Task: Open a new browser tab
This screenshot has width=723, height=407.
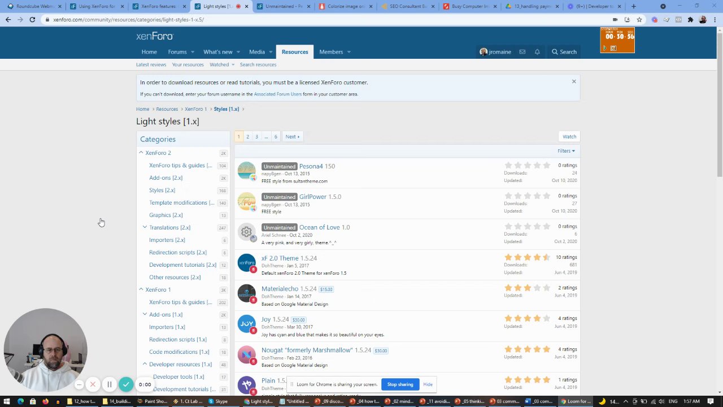Action: click(x=633, y=6)
